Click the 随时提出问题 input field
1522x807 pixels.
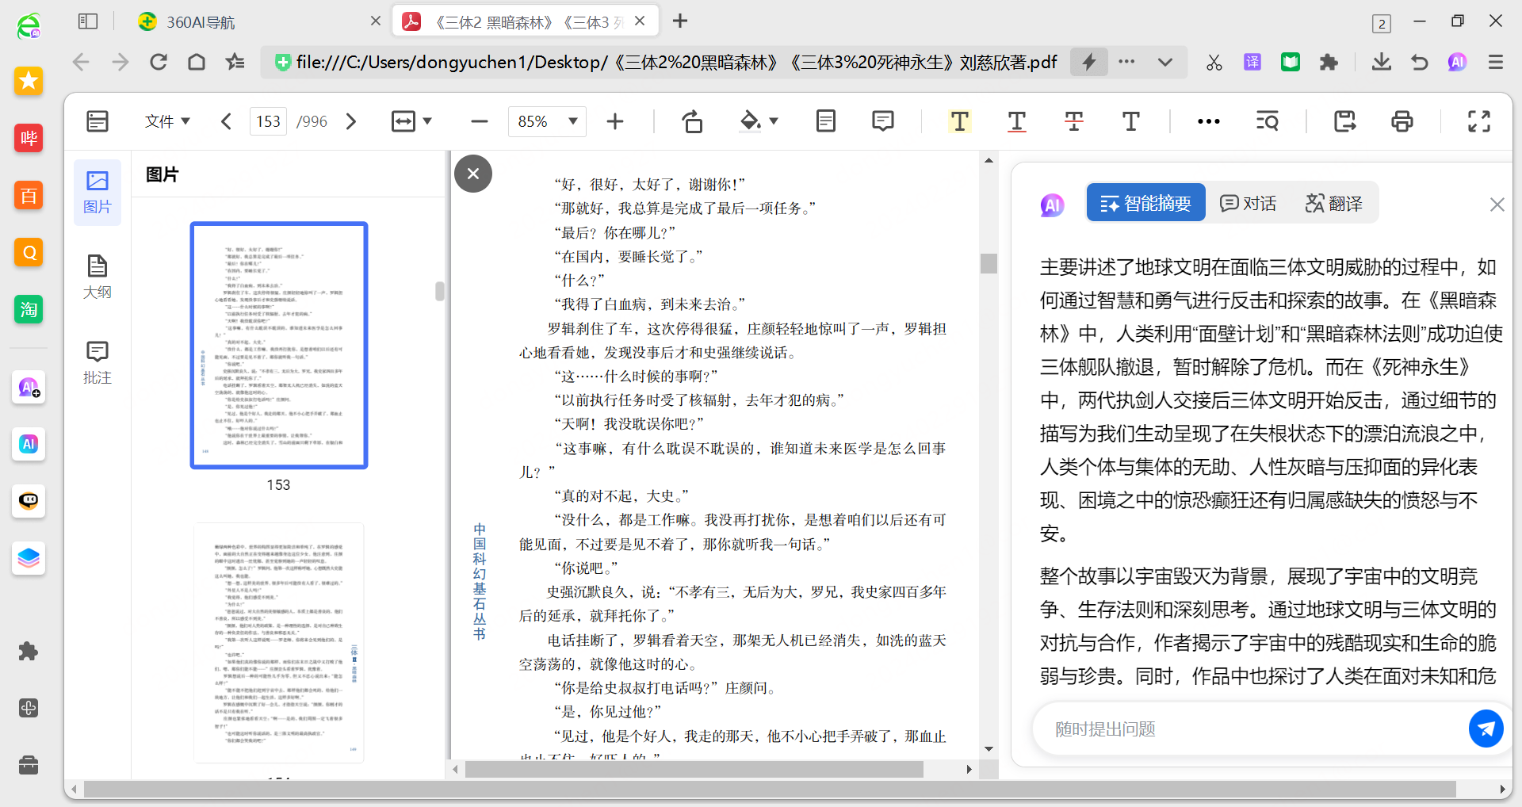click(1252, 729)
